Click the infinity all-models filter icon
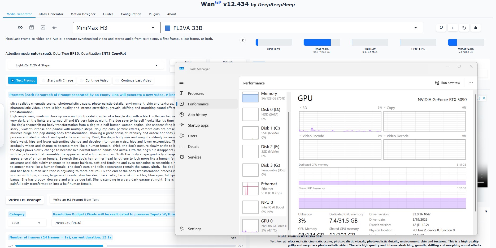This screenshot has height=248, width=496. [20, 28]
